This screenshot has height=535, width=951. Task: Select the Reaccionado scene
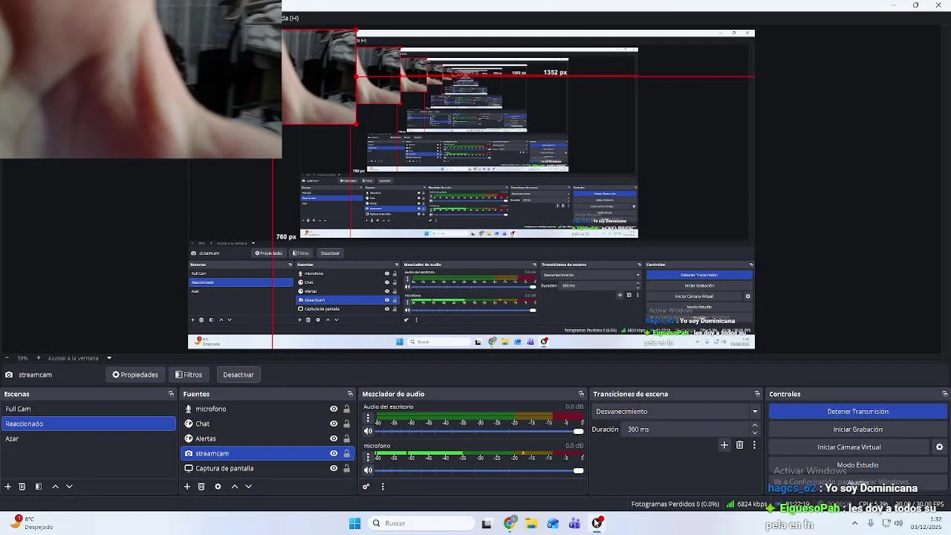click(88, 424)
